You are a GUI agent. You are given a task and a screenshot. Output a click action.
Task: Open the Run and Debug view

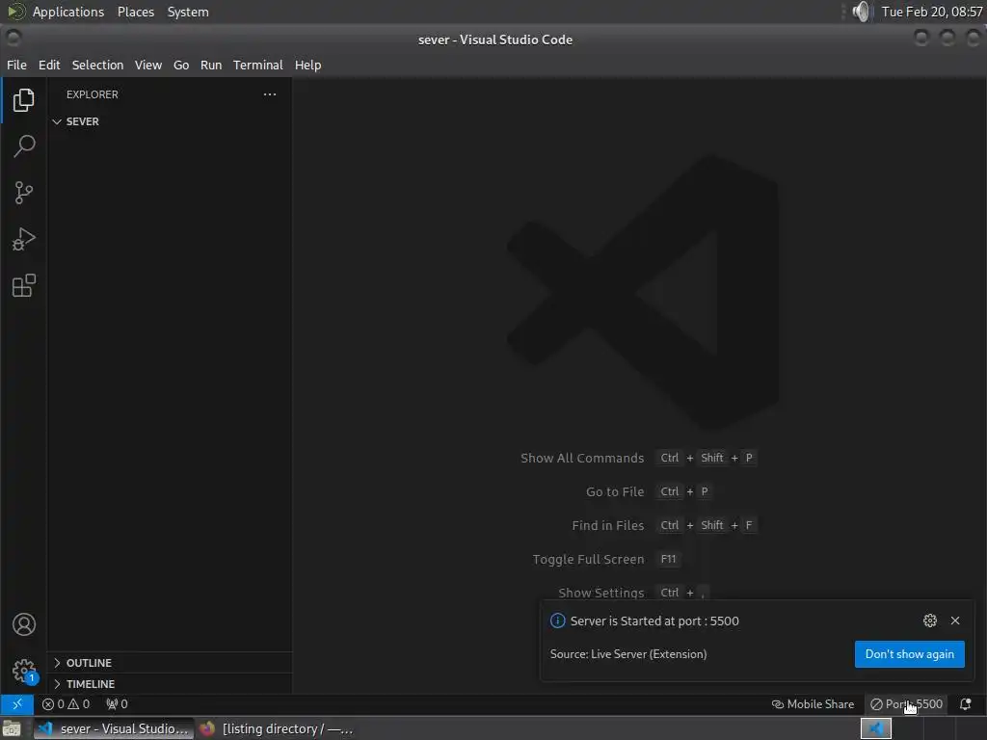pyautogui.click(x=23, y=239)
